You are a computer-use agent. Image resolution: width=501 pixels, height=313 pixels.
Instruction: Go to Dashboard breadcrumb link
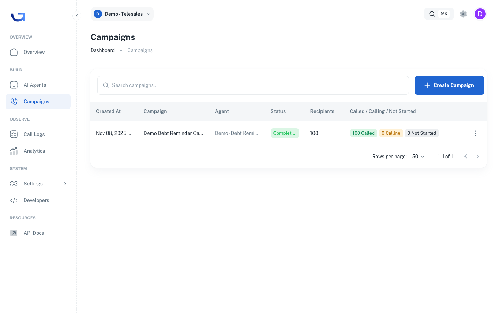(103, 50)
